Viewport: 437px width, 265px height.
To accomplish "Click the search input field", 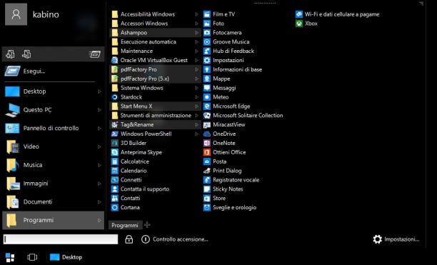I will [61, 239].
